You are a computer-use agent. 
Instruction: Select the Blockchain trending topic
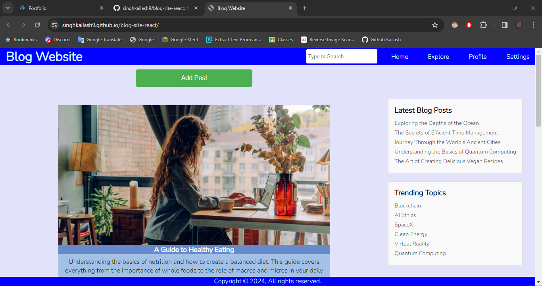407,205
